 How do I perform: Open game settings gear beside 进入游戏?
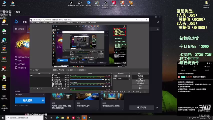click(x=43, y=101)
